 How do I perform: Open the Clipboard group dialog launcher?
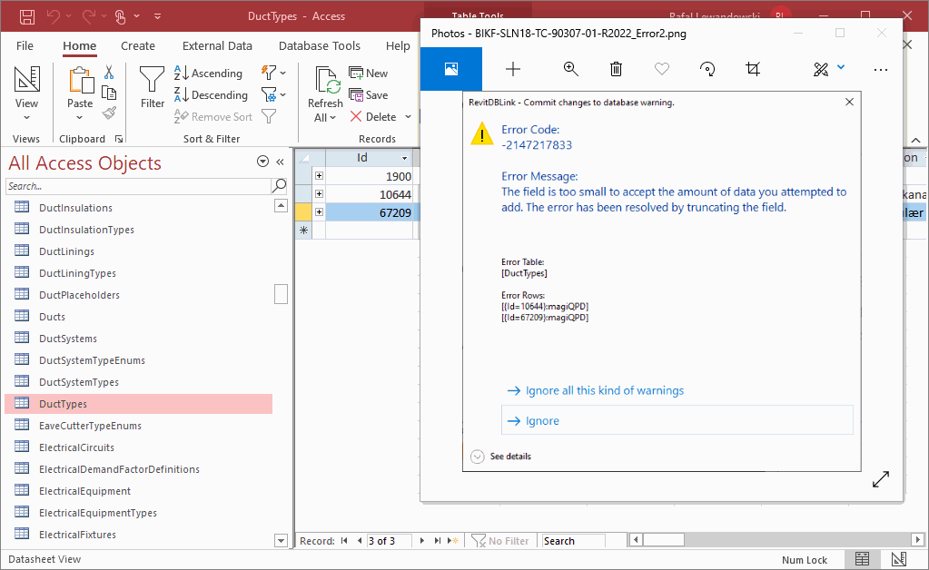click(x=119, y=139)
